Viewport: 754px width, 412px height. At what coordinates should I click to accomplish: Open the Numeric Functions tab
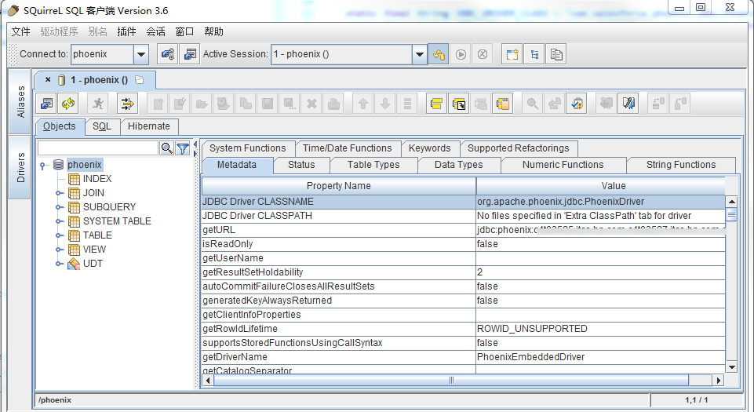click(563, 165)
